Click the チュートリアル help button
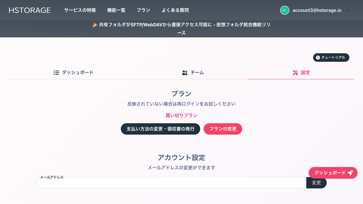 click(331, 58)
